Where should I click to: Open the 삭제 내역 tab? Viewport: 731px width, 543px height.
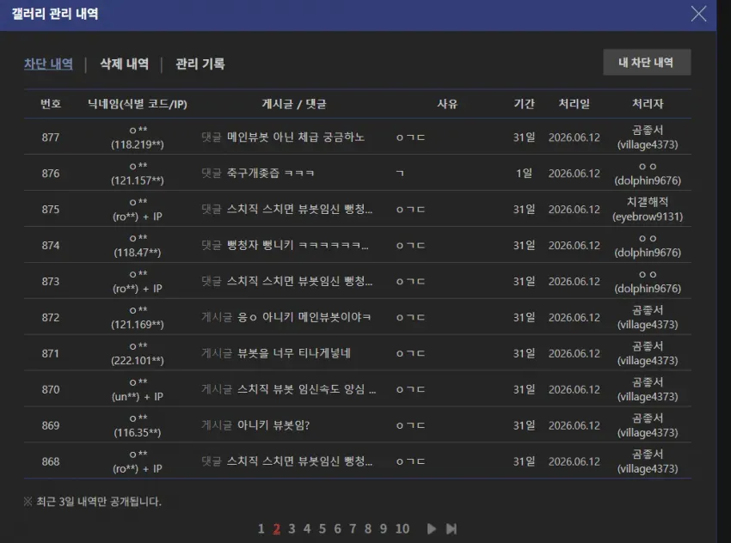coord(125,64)
